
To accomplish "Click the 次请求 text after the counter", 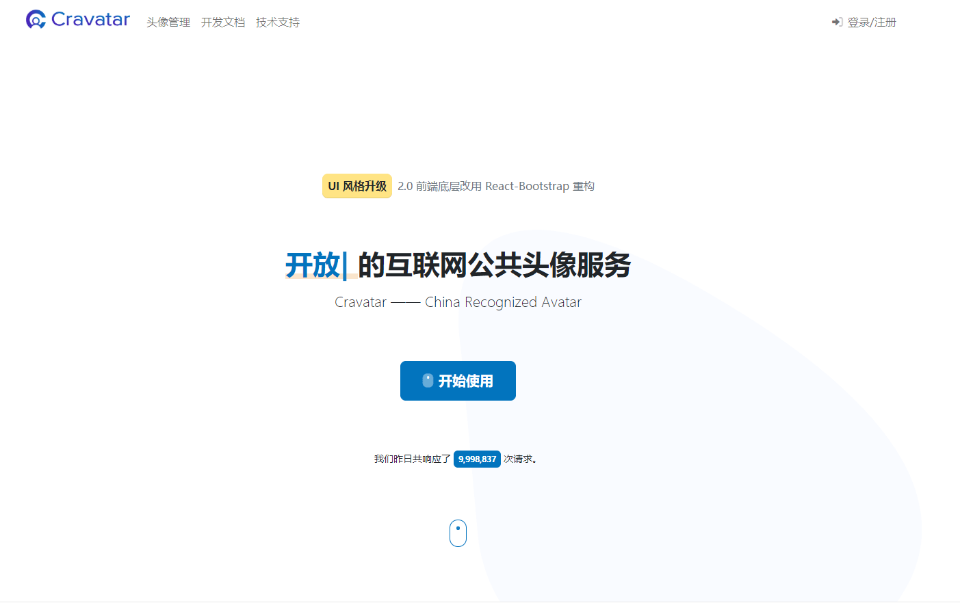I will (520, 459).
